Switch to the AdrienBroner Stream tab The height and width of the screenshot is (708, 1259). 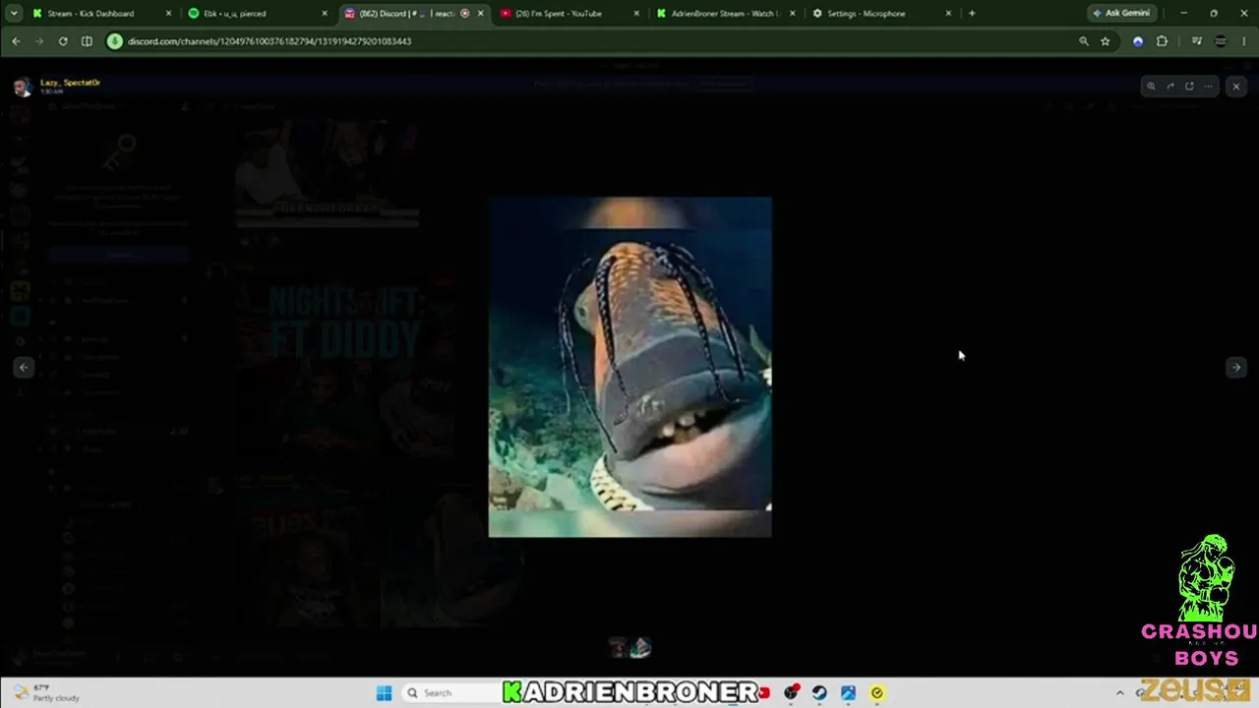(x=725, y=14)
